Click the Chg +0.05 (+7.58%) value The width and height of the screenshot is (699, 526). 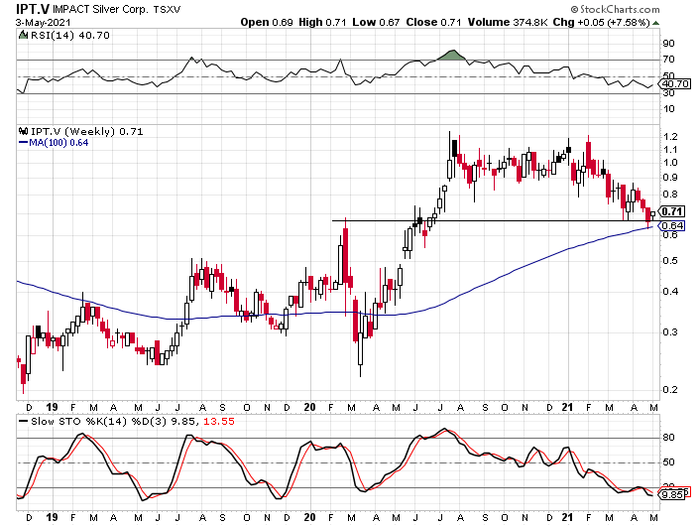[x=602, y=22]
